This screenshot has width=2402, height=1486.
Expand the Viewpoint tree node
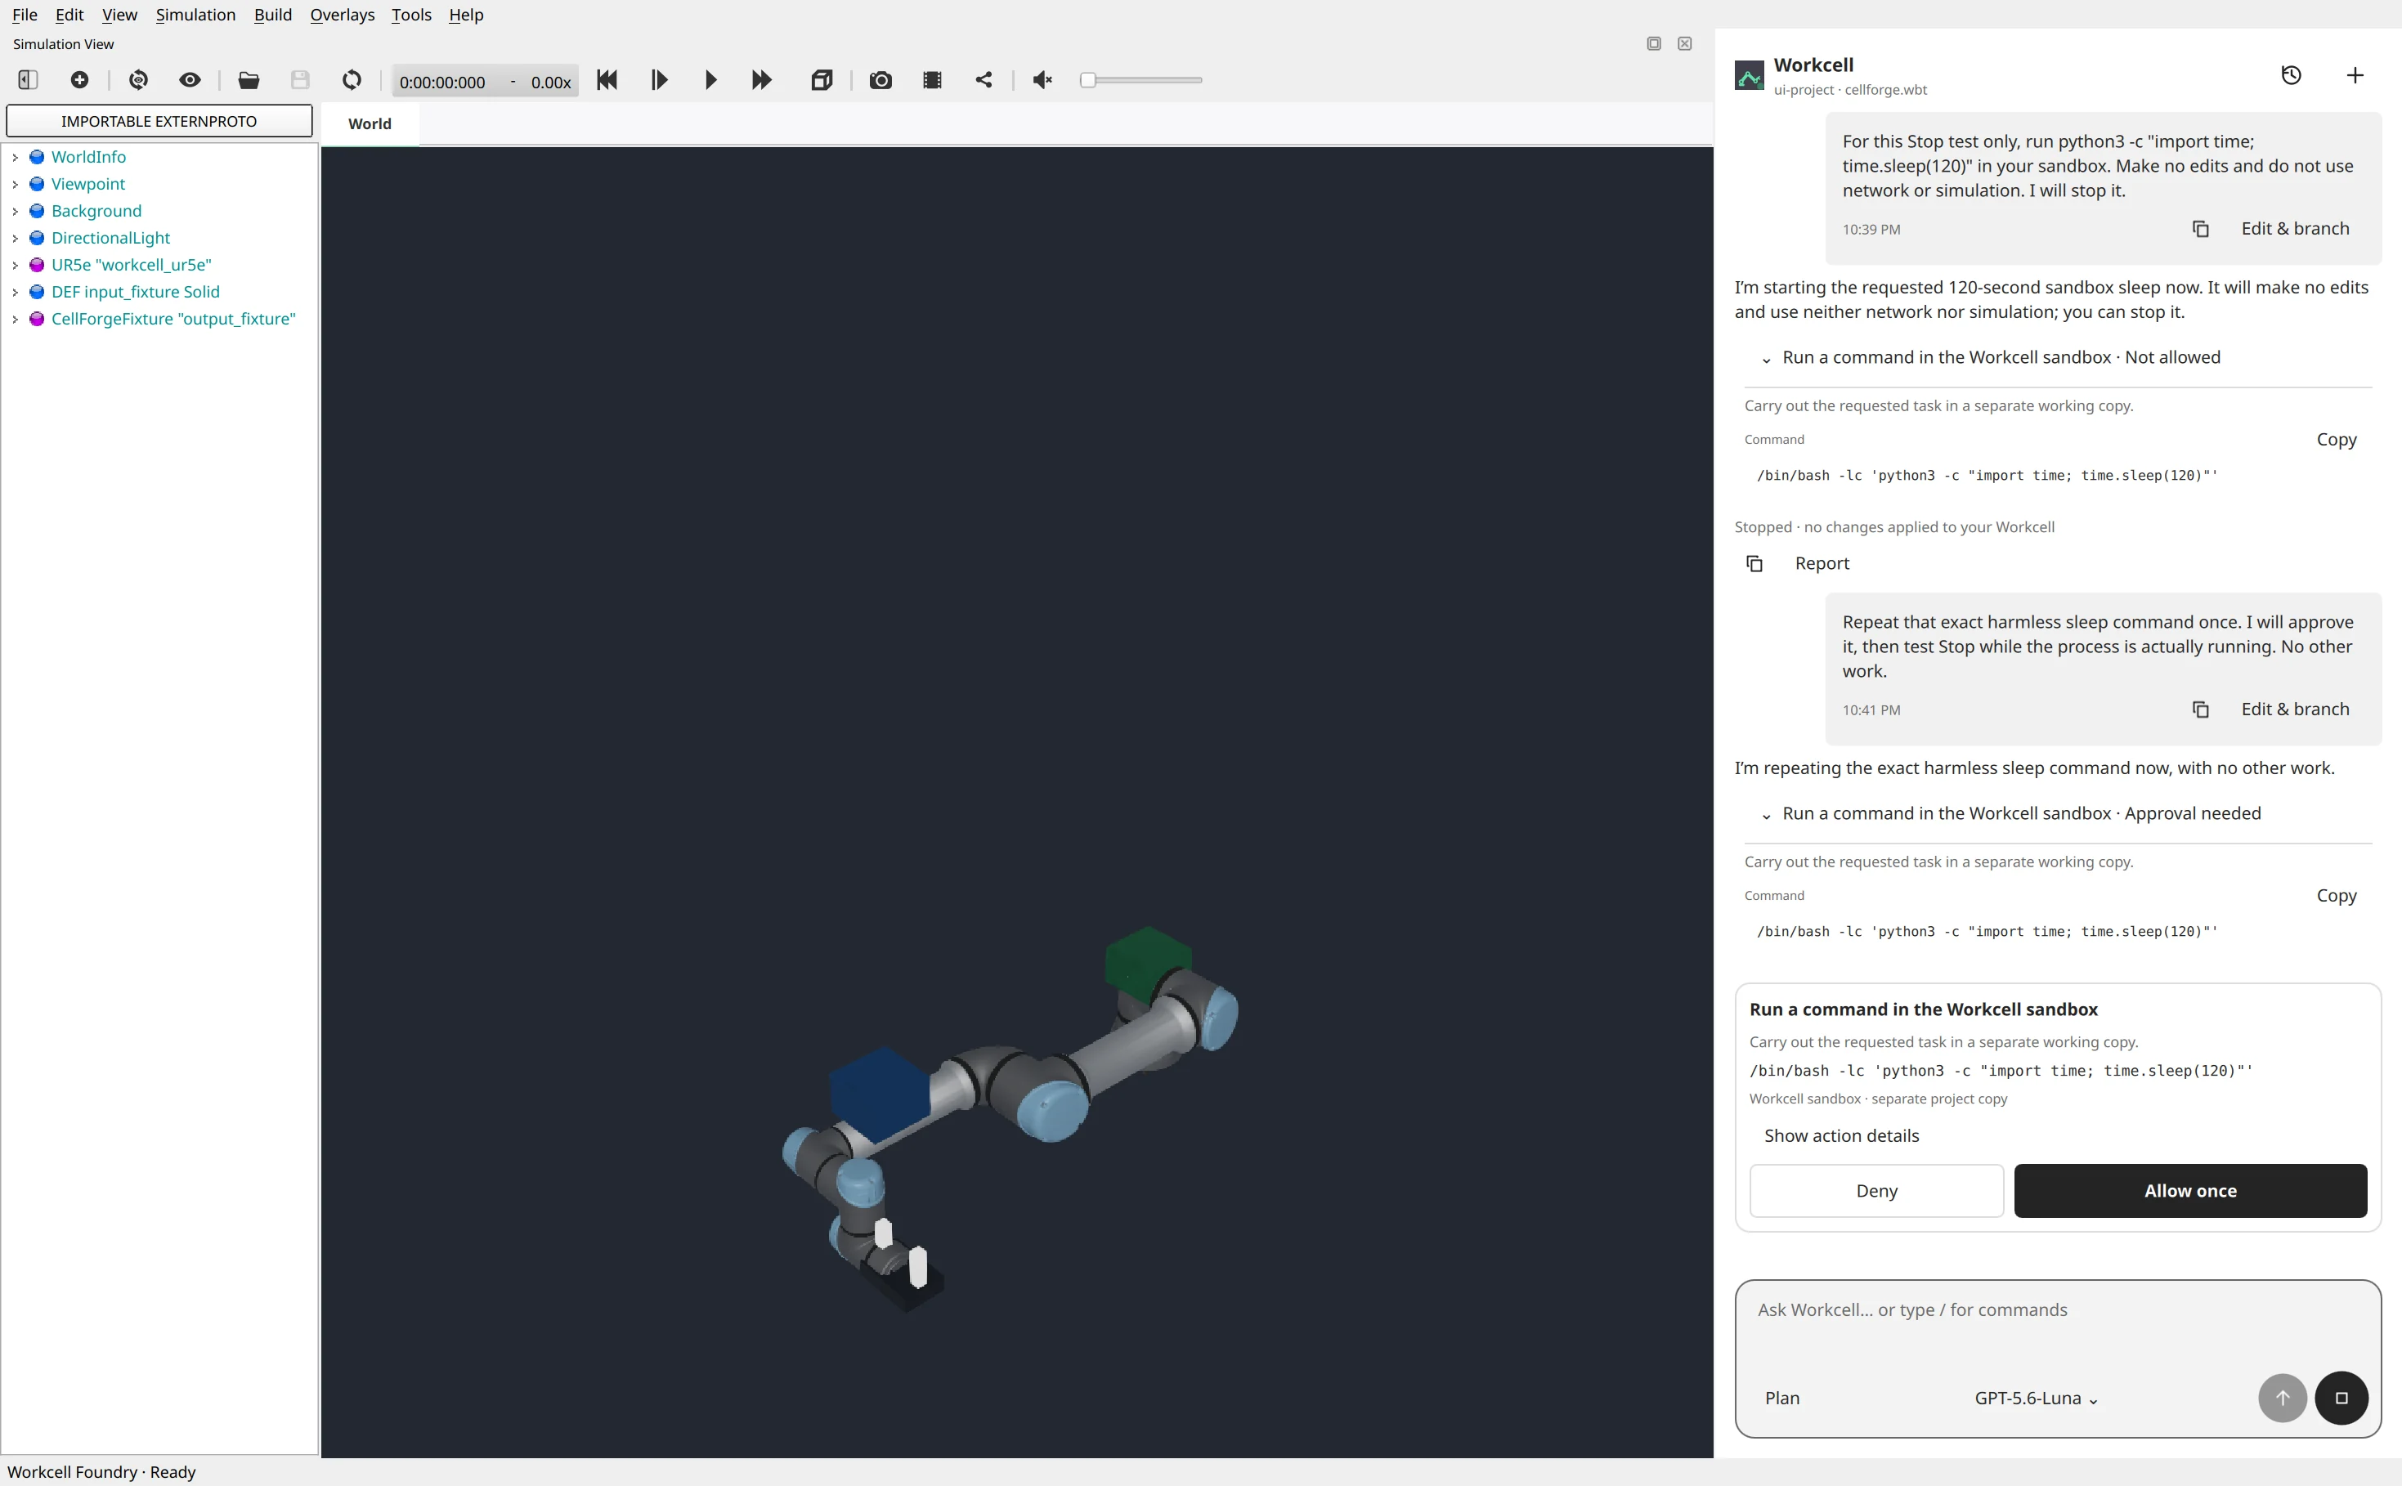pyautogui.click(x=15, y=184)
